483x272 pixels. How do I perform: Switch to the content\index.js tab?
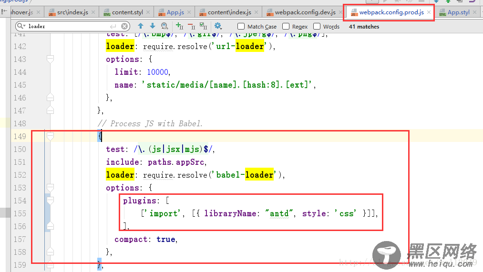[x=229, y=12]
